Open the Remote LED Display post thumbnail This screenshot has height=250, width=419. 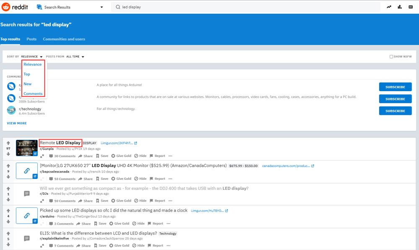point(27,148)
